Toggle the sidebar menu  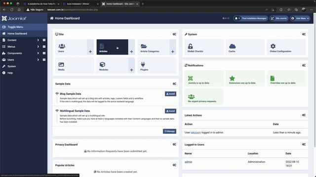(x=24, y=27)
